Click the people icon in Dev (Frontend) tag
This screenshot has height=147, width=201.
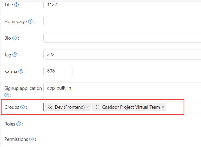click(50, 107)
